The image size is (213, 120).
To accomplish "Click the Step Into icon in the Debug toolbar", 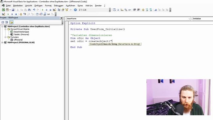I will (25, 14).
